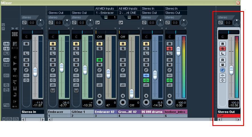This screenshot has height=137, width=252.
Task: Enable global read automation in common panel
Action: coord(6,60)
